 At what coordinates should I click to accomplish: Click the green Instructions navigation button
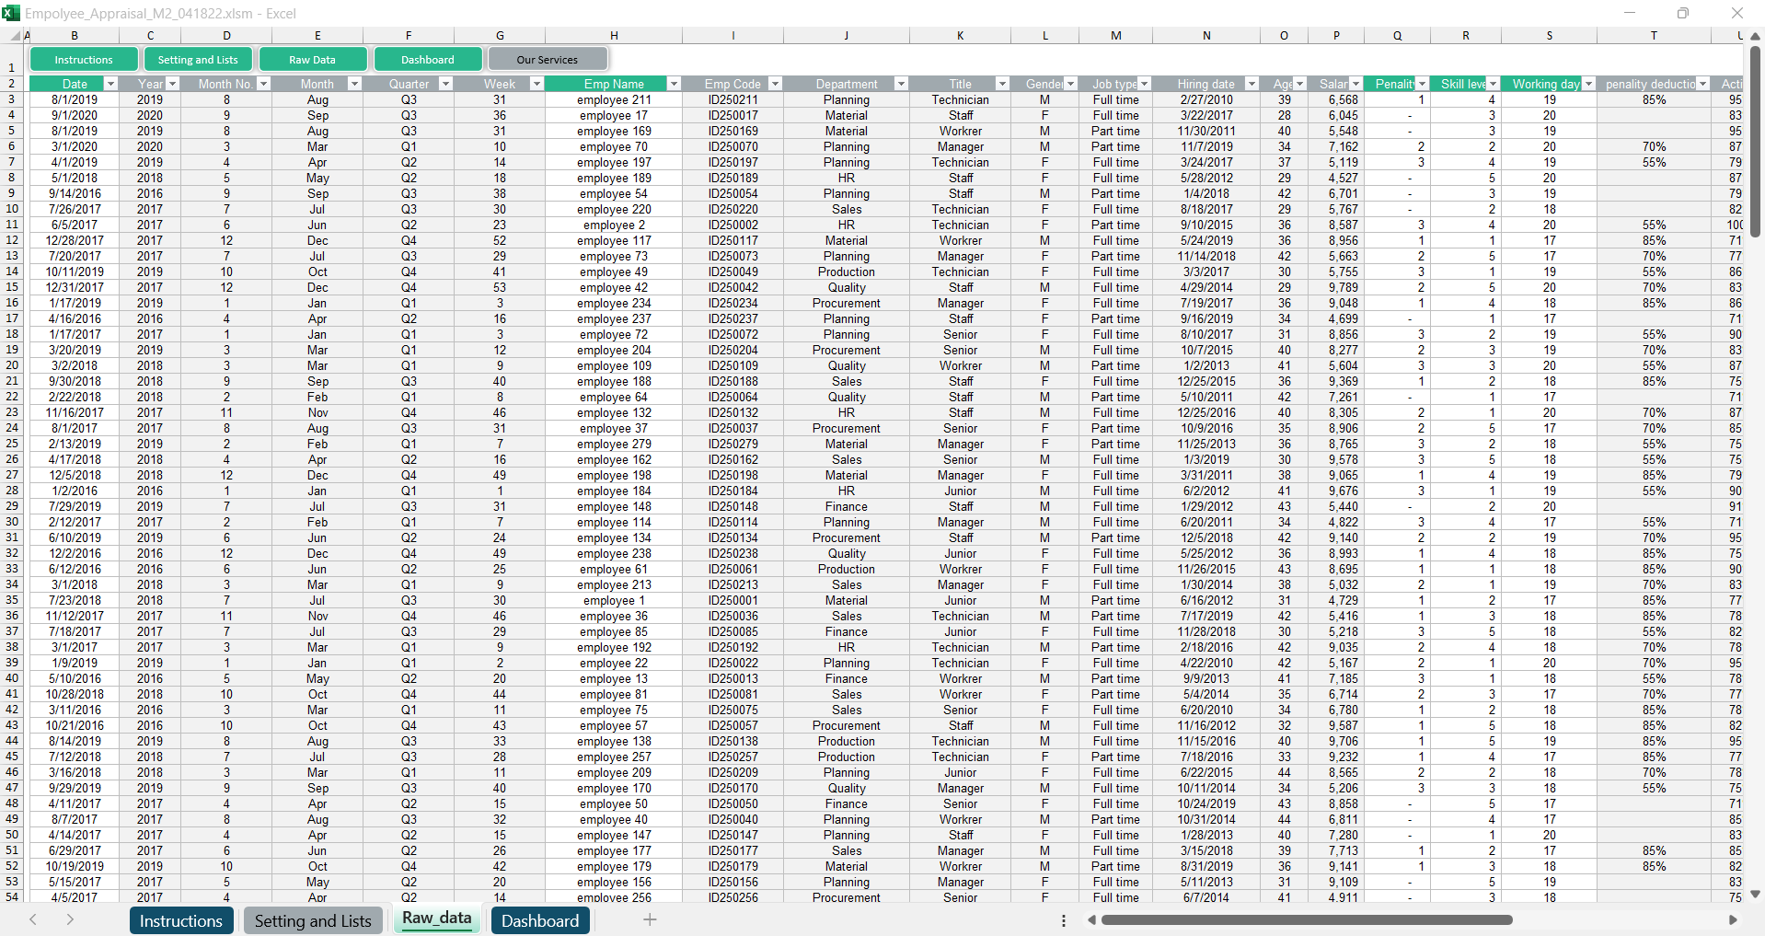pyautogui.click(x=84, y=60)
